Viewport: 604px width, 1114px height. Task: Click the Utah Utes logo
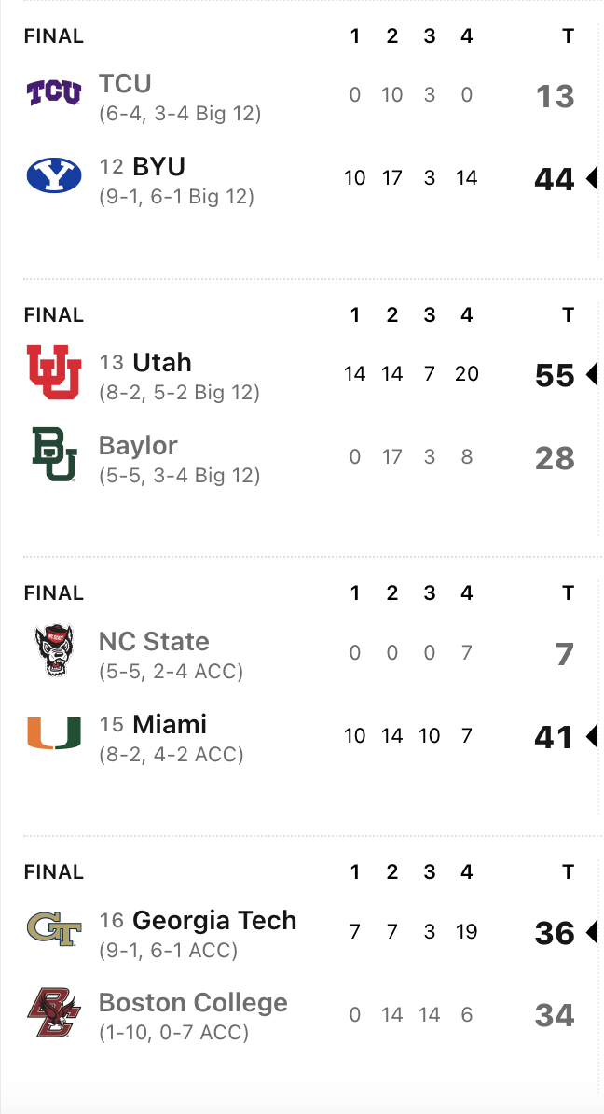click(x=53, y=372)
